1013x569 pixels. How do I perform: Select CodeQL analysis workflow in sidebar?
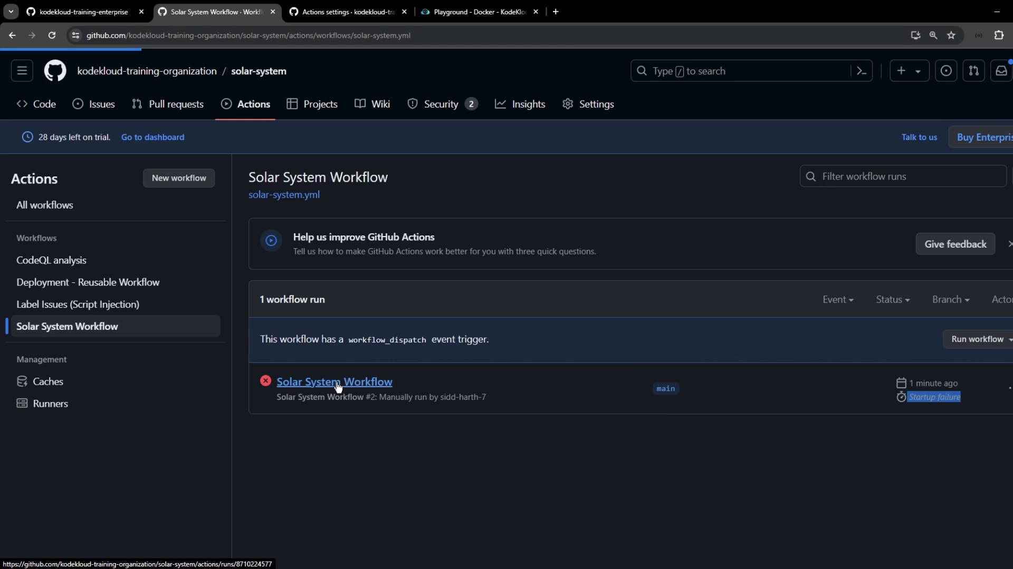(51, 260)
